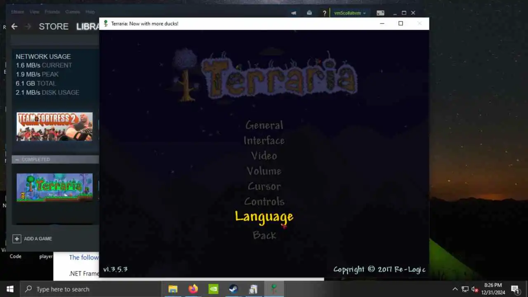Select Video in Terraria settings menu
Image resolution: width=528 pixels, height=297 pixels.
(x=264, y=156)
